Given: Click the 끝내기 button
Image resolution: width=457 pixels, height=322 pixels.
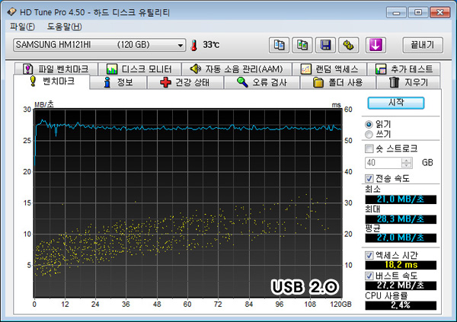Looking at the screenshot, I should coord(423,45).
